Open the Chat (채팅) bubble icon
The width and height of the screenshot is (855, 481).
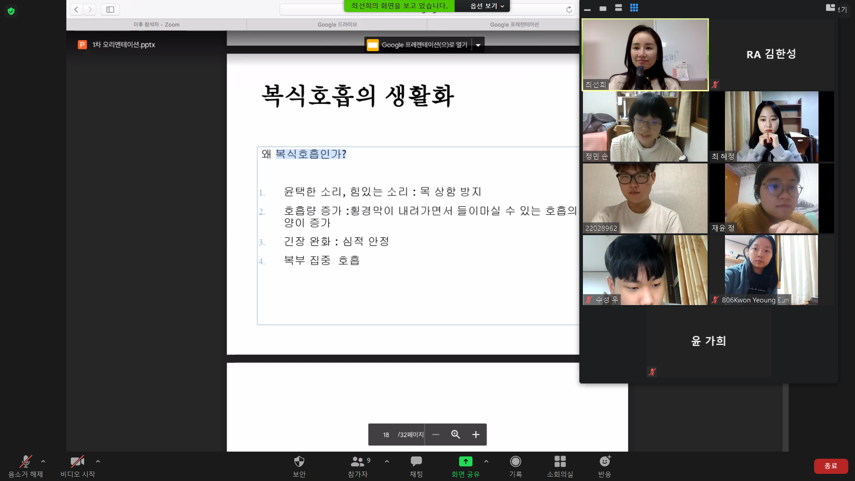(x=416, y=462)
